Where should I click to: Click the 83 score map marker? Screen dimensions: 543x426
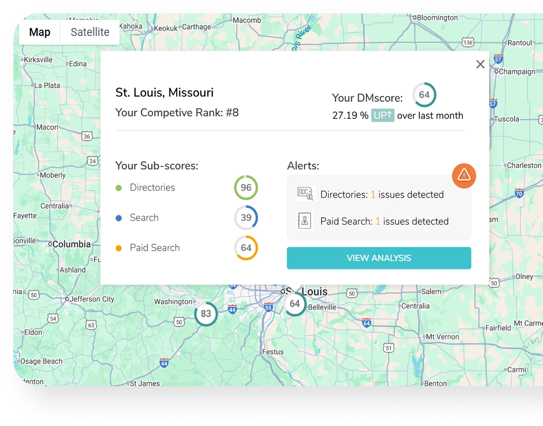coord(206,314)
